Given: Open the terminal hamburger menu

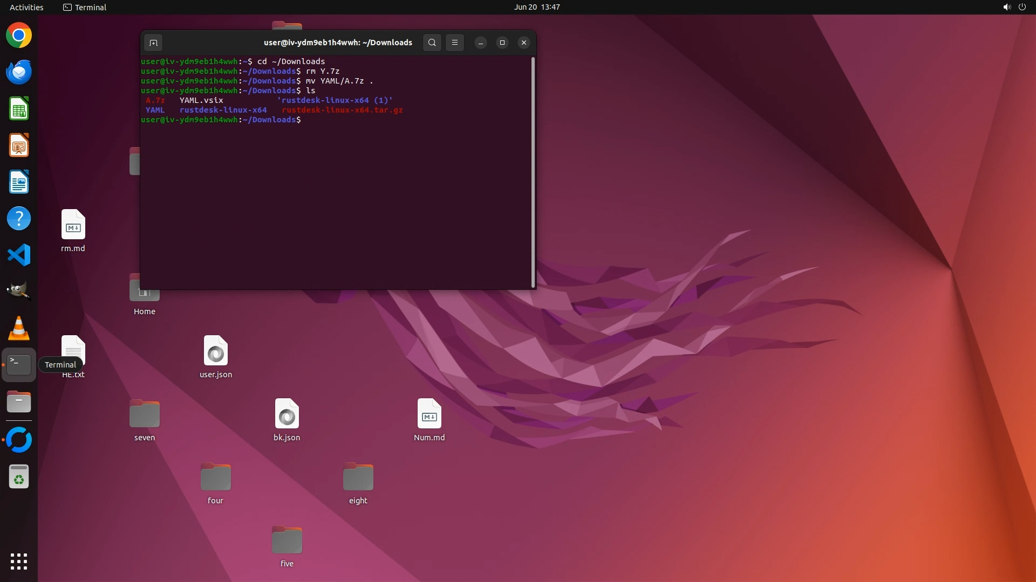Looking at the screenshot, I should 455,43.
